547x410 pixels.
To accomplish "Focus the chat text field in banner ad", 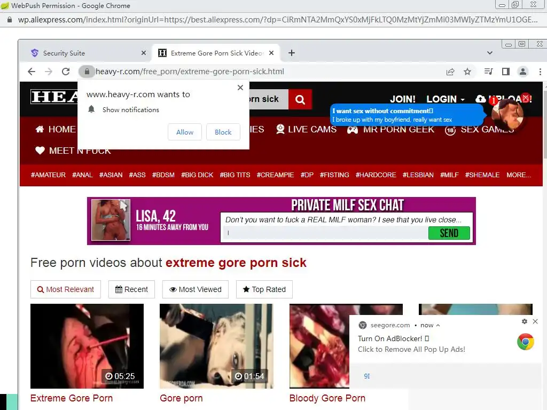I will 325,233.
